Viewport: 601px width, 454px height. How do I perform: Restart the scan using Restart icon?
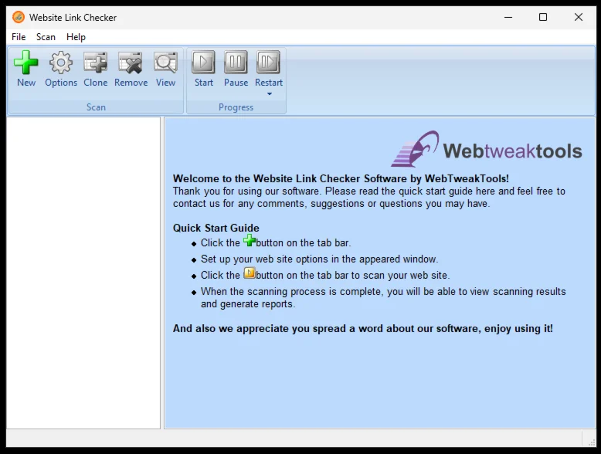268,62
